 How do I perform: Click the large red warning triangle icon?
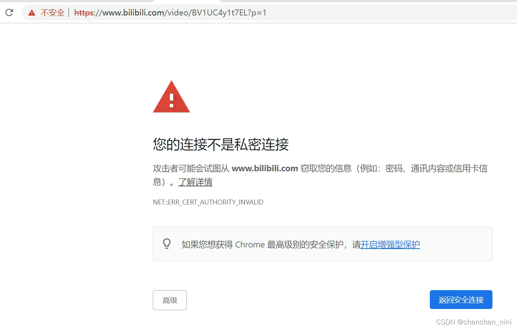[x=171, y=97]
